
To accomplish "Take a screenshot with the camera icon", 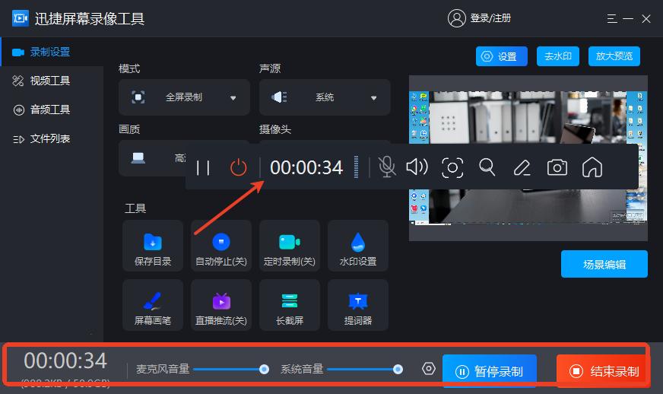I will (x=557, y=167).
